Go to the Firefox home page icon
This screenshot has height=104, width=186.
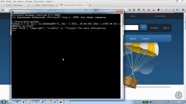[x=149, y=10]
